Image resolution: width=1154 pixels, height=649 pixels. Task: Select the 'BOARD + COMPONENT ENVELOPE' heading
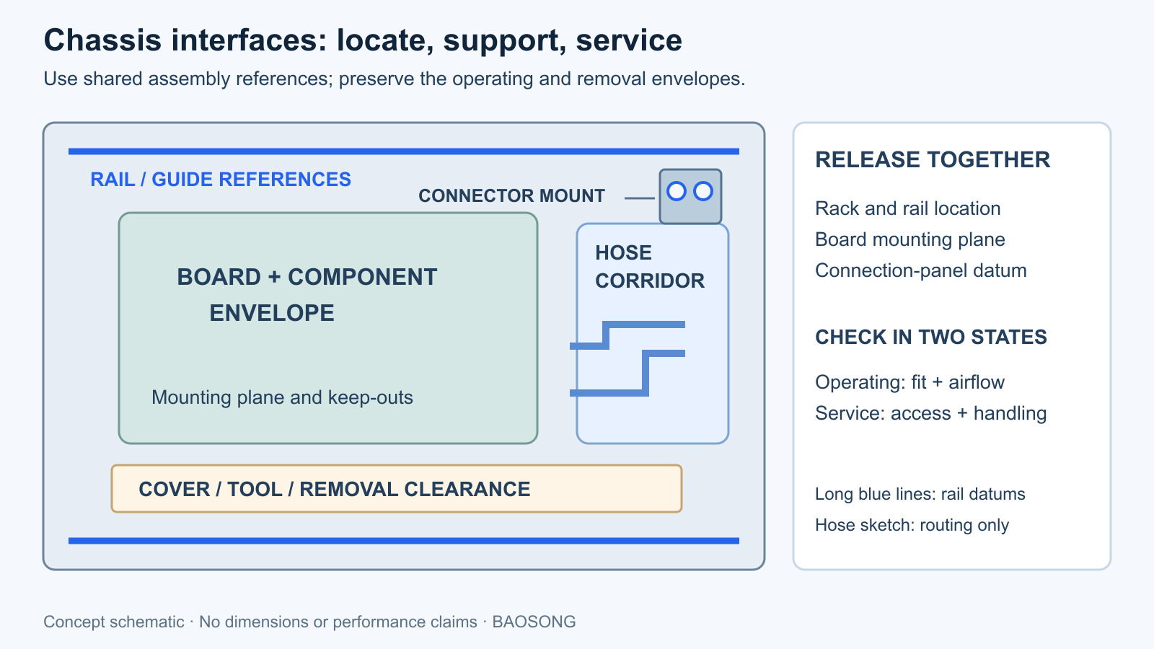(x=307, y=295)
